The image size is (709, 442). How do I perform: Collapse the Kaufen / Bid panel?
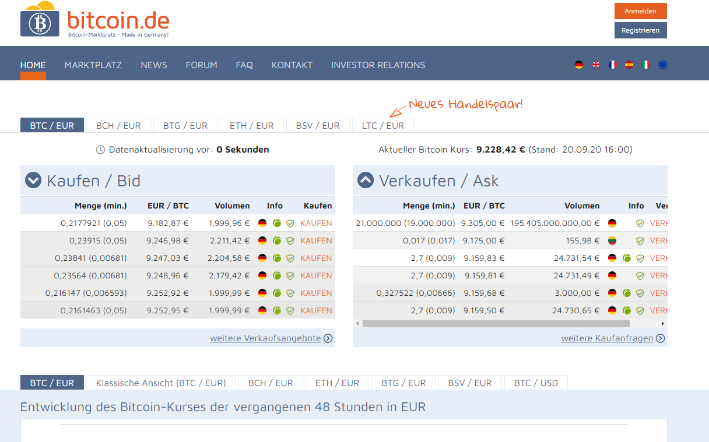[33, 181]
